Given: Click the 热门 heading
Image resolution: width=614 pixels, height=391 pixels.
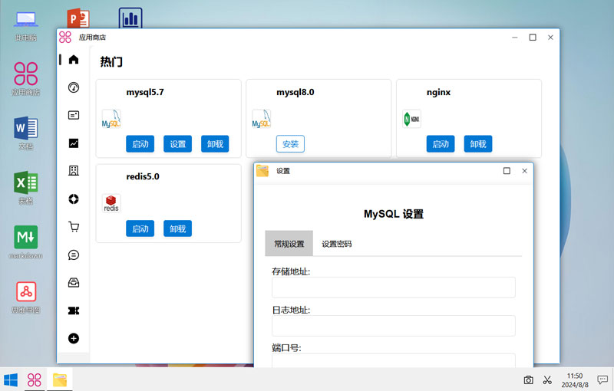Looking at the screenshot, I should tap(111, 62).
